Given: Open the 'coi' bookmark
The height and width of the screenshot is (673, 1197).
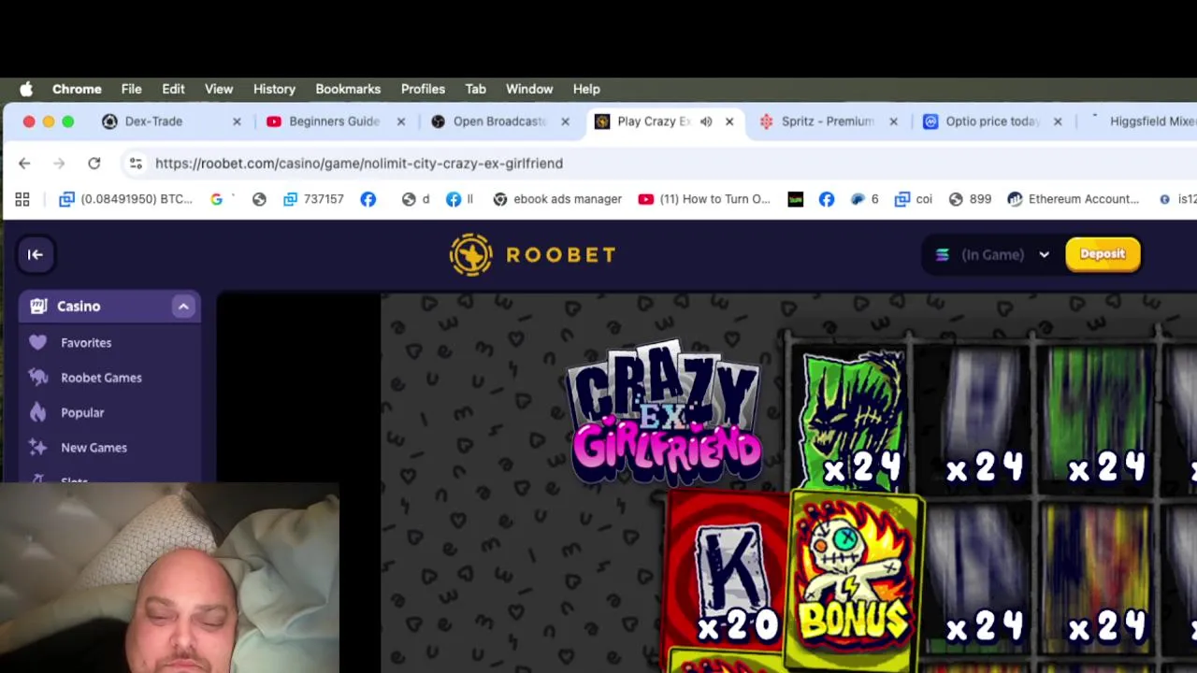Looking at the screenshot, I should (914, 199).
